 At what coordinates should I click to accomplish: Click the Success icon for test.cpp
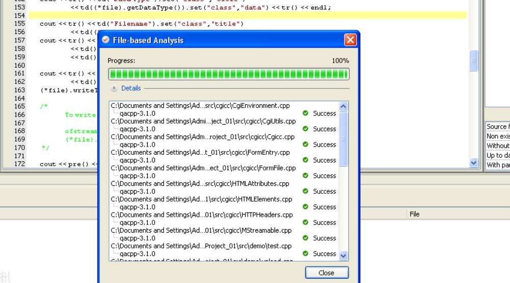pyautogui.click(x=306, y=253)
